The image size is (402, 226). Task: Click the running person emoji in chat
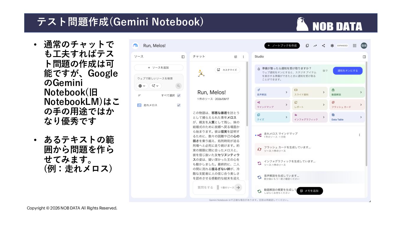click(x=201, y=73)
